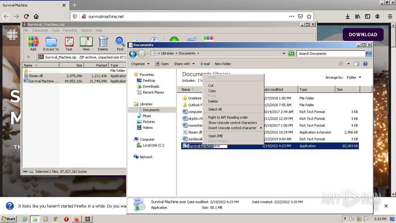The height and width of the screenshot is (223, 396).
Task: Click New folder in Explorer toolbar
Action: click(x=223, y=64)
